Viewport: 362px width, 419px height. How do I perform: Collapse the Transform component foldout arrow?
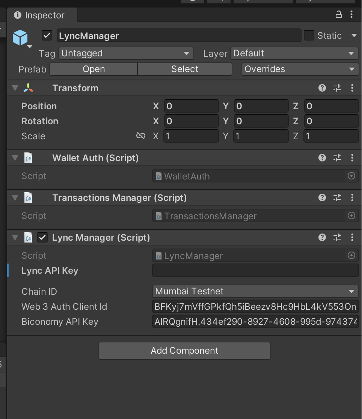15,88
